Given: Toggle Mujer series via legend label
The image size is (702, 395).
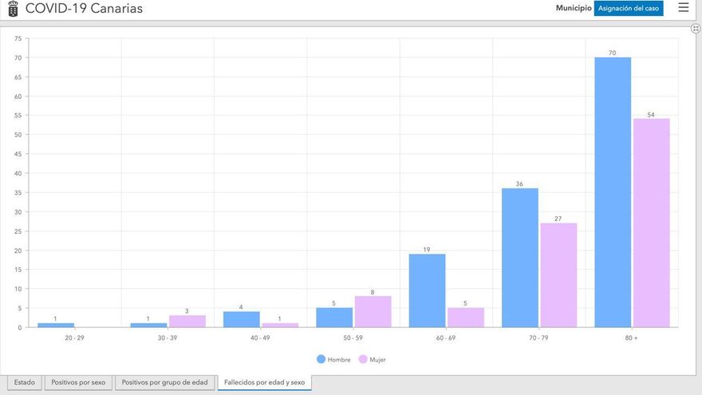Looking at the screenshot, I should point(377,360).
